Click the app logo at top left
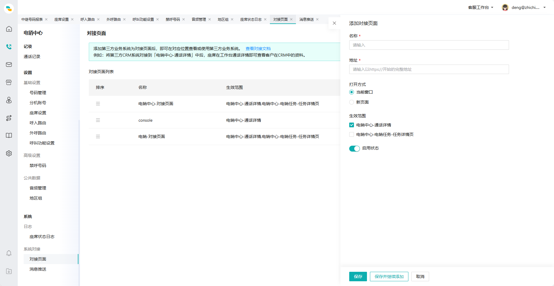This screenshot has height=286, width=554. coord(9,8)
